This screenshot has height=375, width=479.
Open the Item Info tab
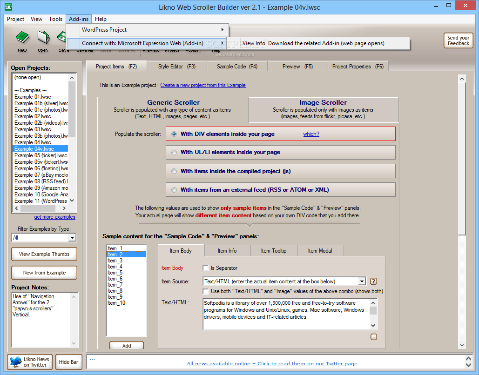pos(227,251)
